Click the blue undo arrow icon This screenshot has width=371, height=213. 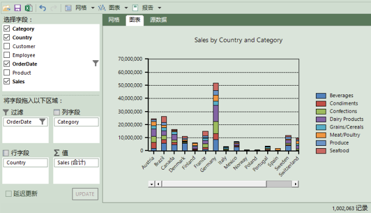tap(42, 8)
